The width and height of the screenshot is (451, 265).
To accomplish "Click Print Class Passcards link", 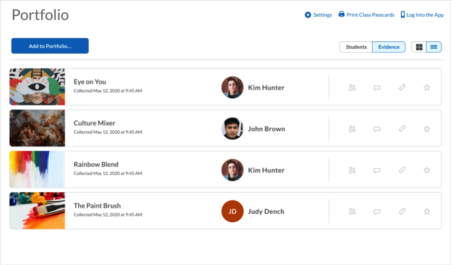I will tap(366, 15).
